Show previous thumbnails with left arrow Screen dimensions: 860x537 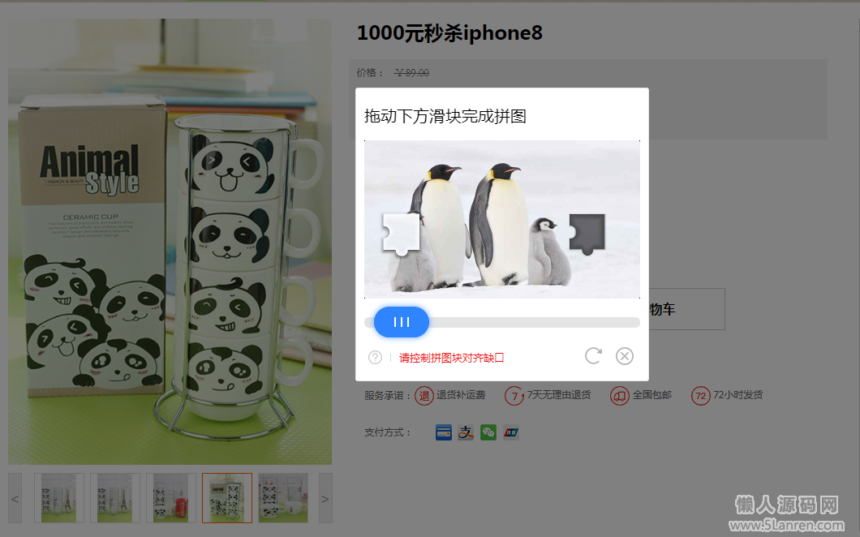pos(15,498)
